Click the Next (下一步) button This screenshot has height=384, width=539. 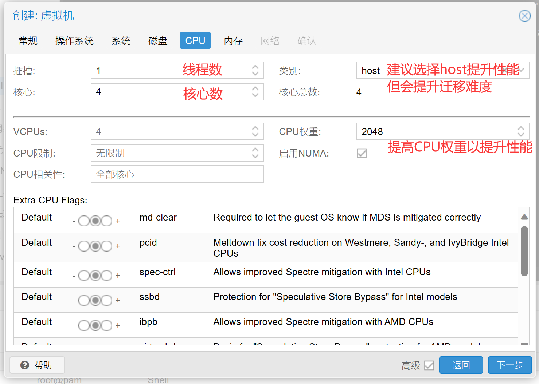[509, 365]
